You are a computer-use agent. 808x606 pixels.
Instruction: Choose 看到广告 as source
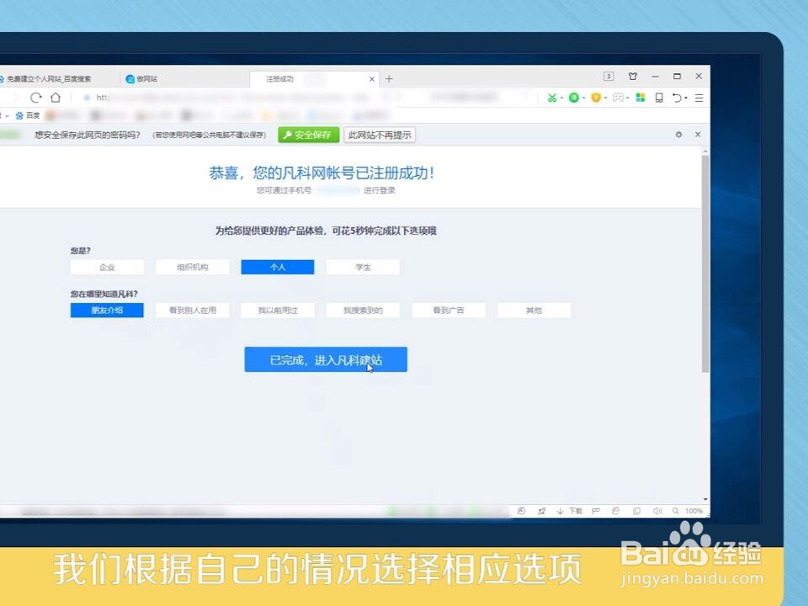[449, 311]
